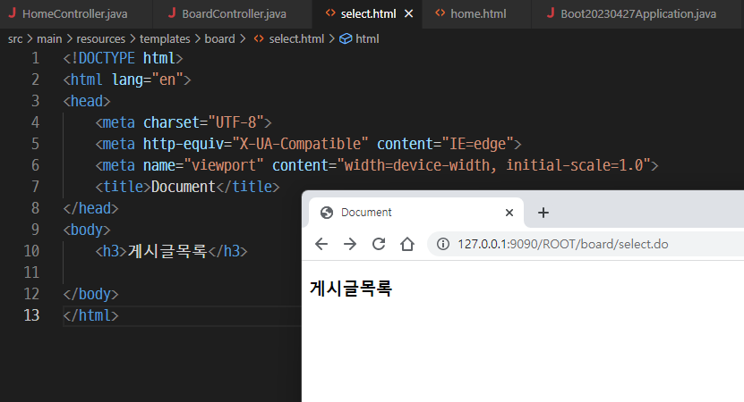744x402 pixels.
Task: Click the HTML icon on select.html tab
Action: pos(330,13)
